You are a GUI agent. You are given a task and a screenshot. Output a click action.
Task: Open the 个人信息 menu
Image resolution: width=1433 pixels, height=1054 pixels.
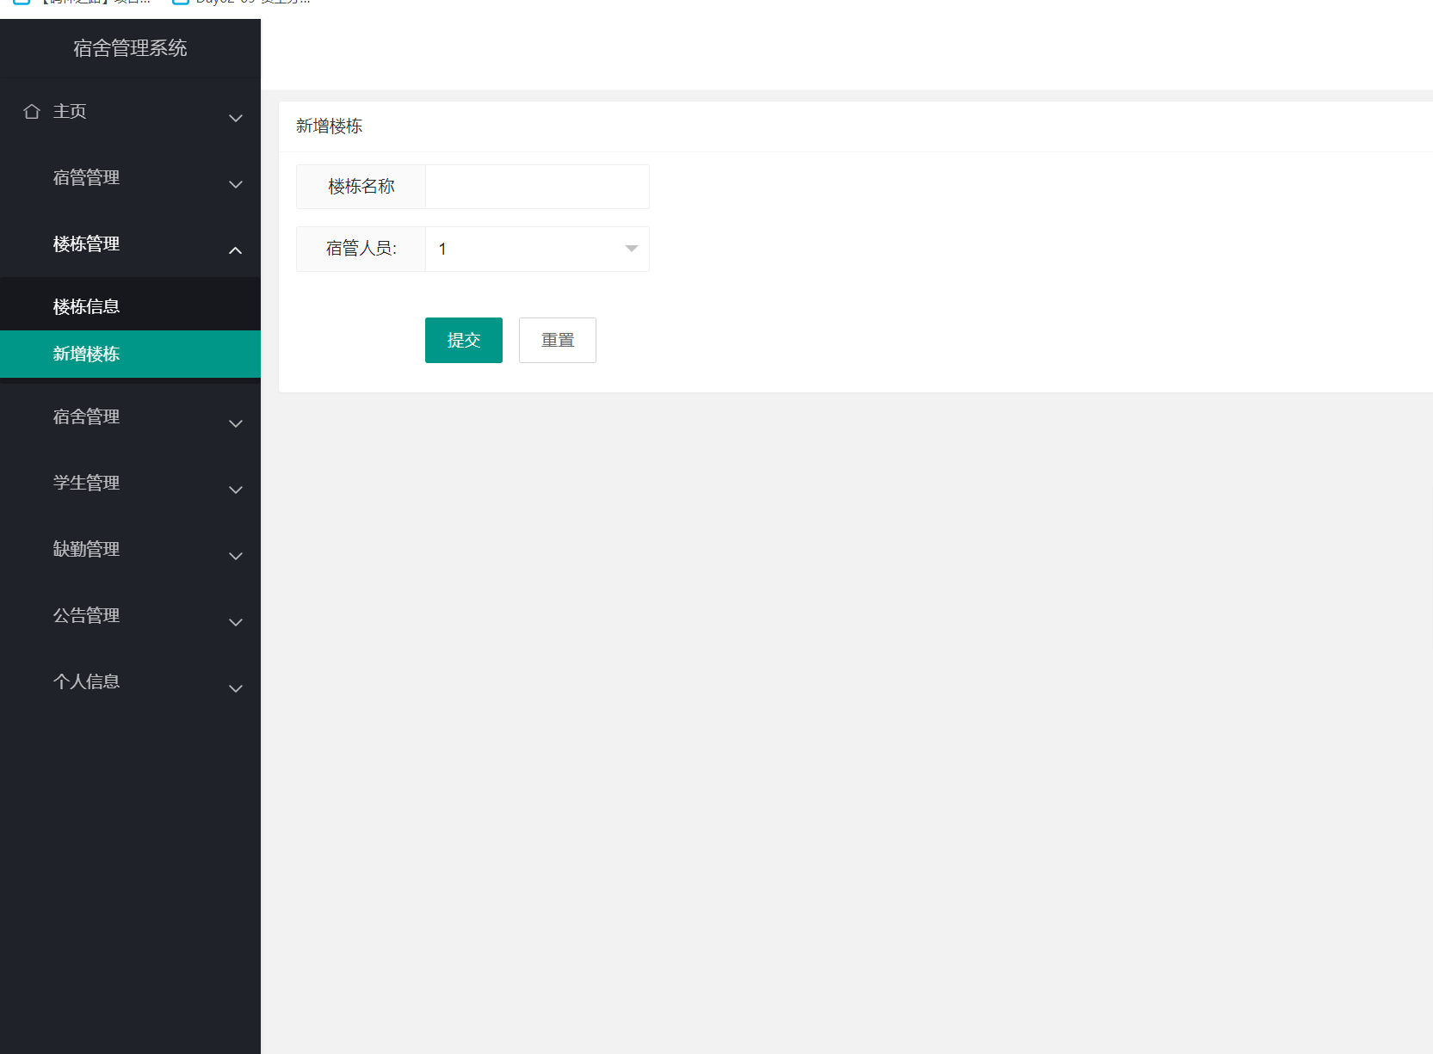130,682
